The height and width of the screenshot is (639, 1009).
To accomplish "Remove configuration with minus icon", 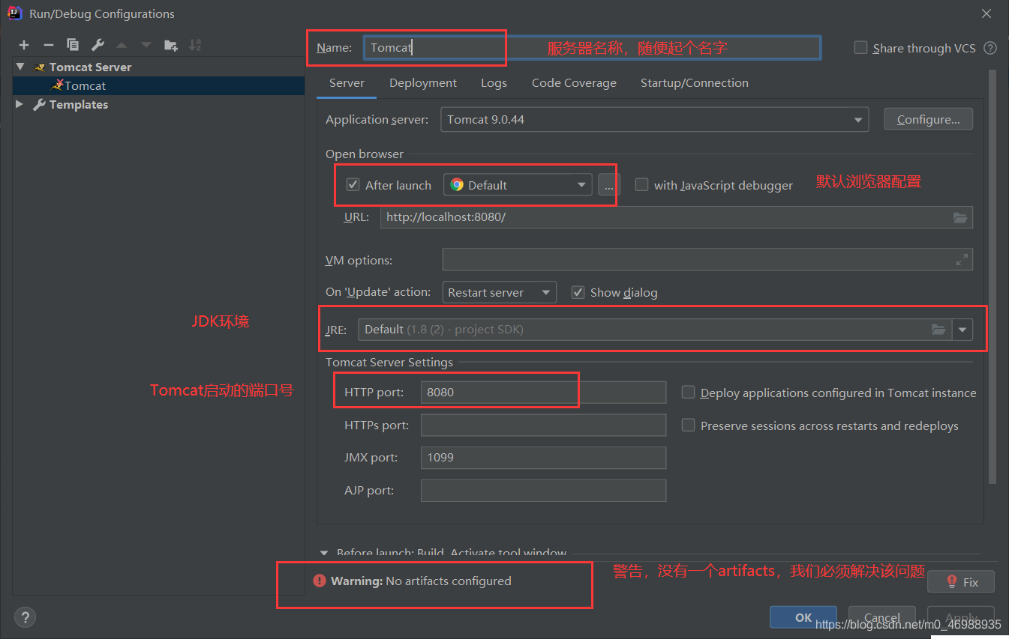I will (x=49, y=45).
